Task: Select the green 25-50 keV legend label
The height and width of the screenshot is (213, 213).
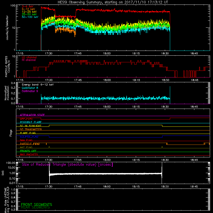Action: pyautogui.click(x=29, y=14)
